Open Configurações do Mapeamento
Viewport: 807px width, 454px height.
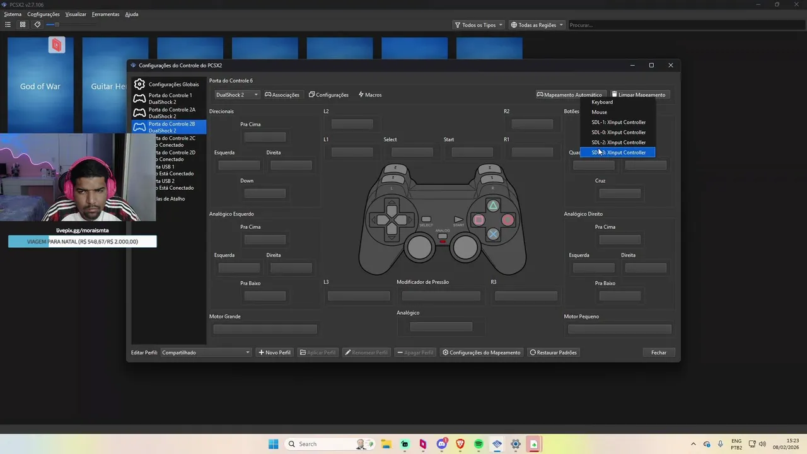(x=482, y=352)
